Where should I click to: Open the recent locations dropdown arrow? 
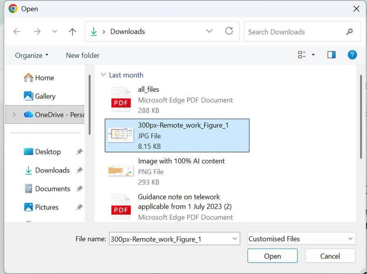pyautogui.click(x=55, y=32)
